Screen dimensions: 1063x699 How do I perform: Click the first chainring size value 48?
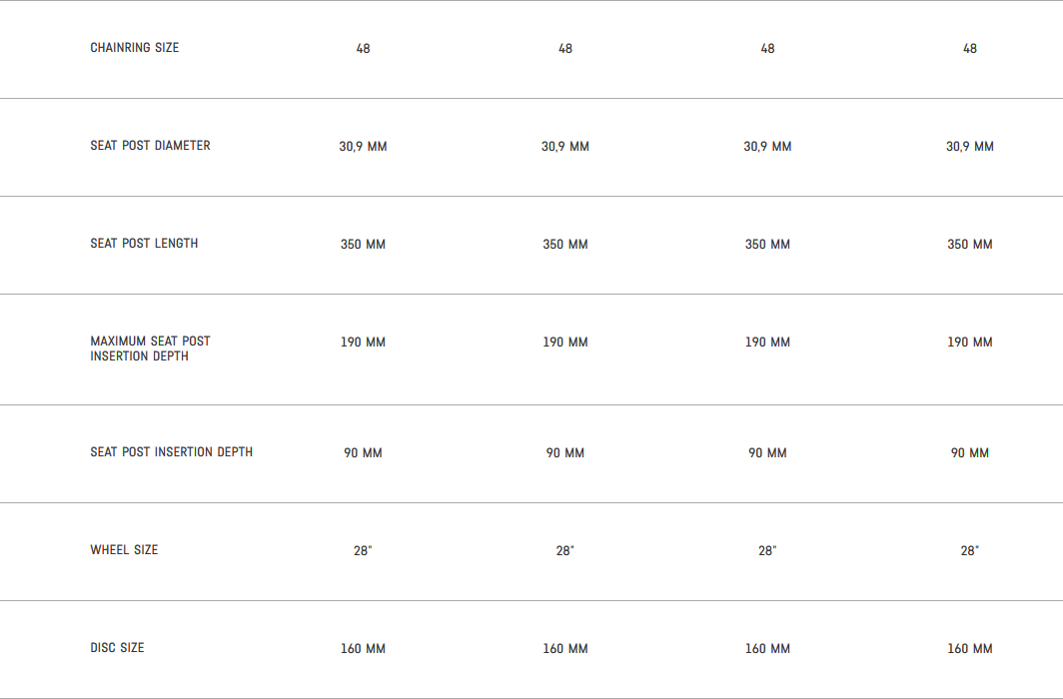363,49
